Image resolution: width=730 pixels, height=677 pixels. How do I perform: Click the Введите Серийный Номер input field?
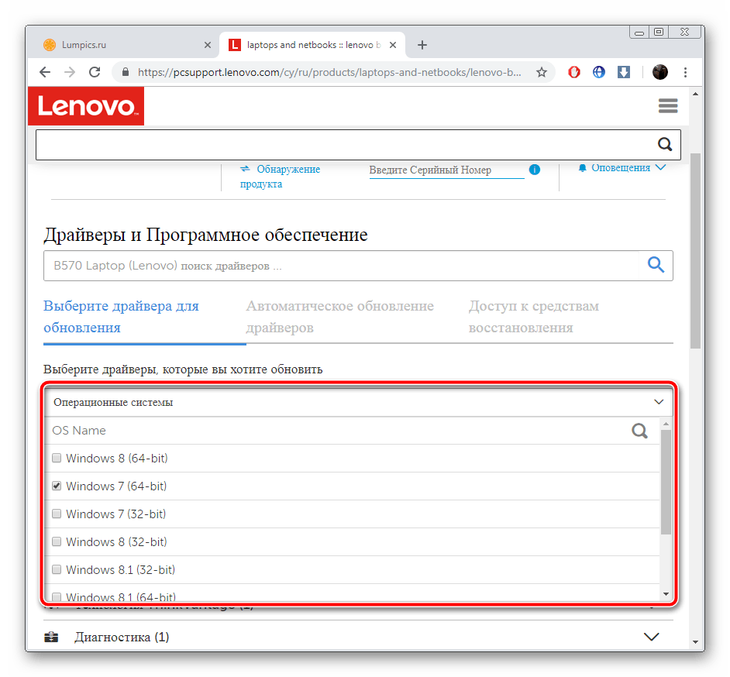click(446, 170)
